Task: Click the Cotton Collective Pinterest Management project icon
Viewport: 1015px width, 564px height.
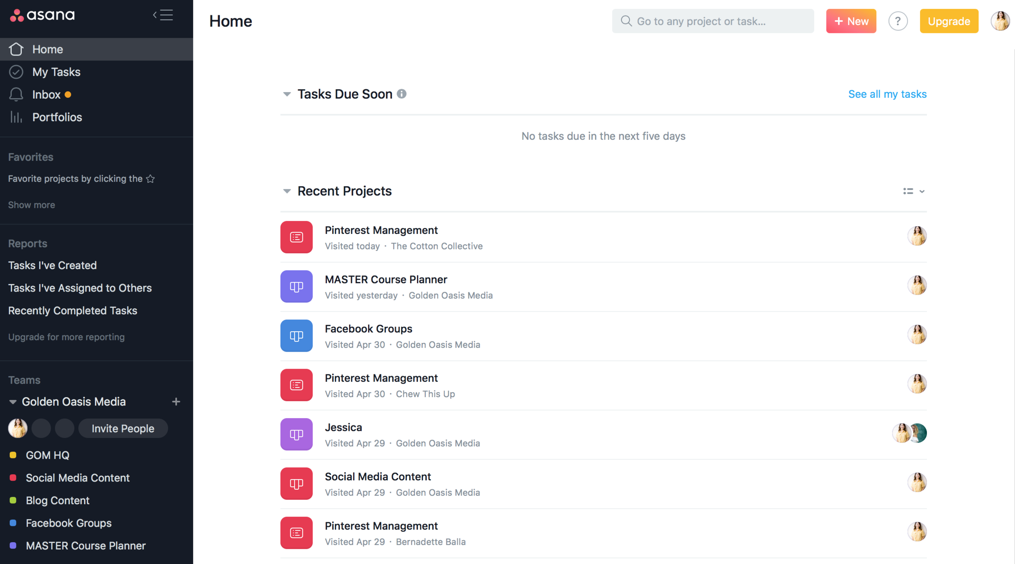Action: click(296, 237)
